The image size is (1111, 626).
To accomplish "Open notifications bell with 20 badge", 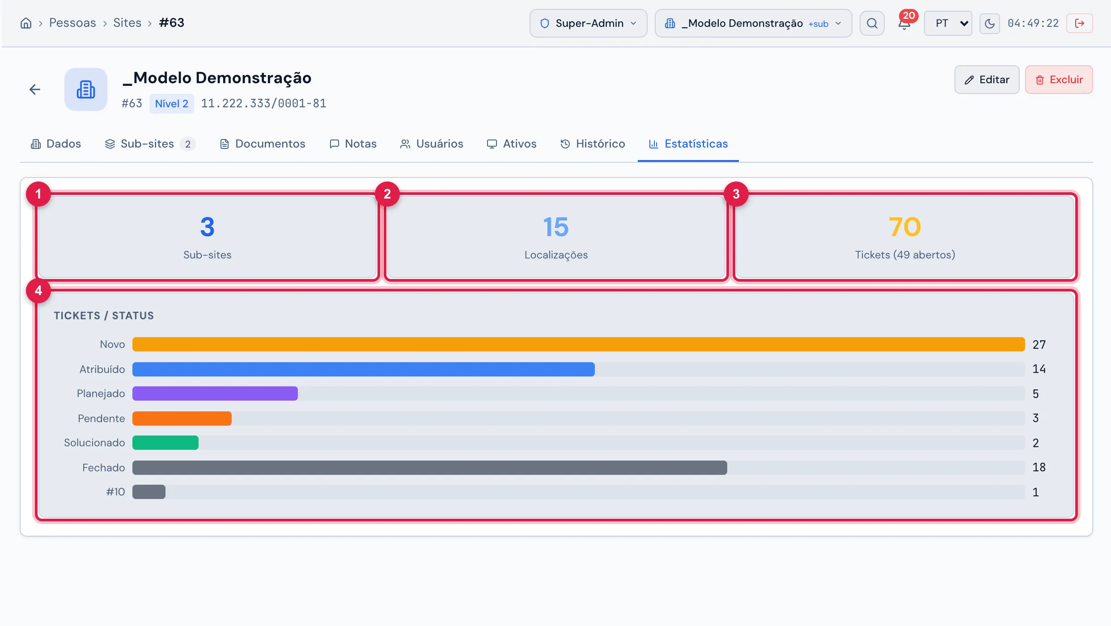I will (x=904, y=23).
